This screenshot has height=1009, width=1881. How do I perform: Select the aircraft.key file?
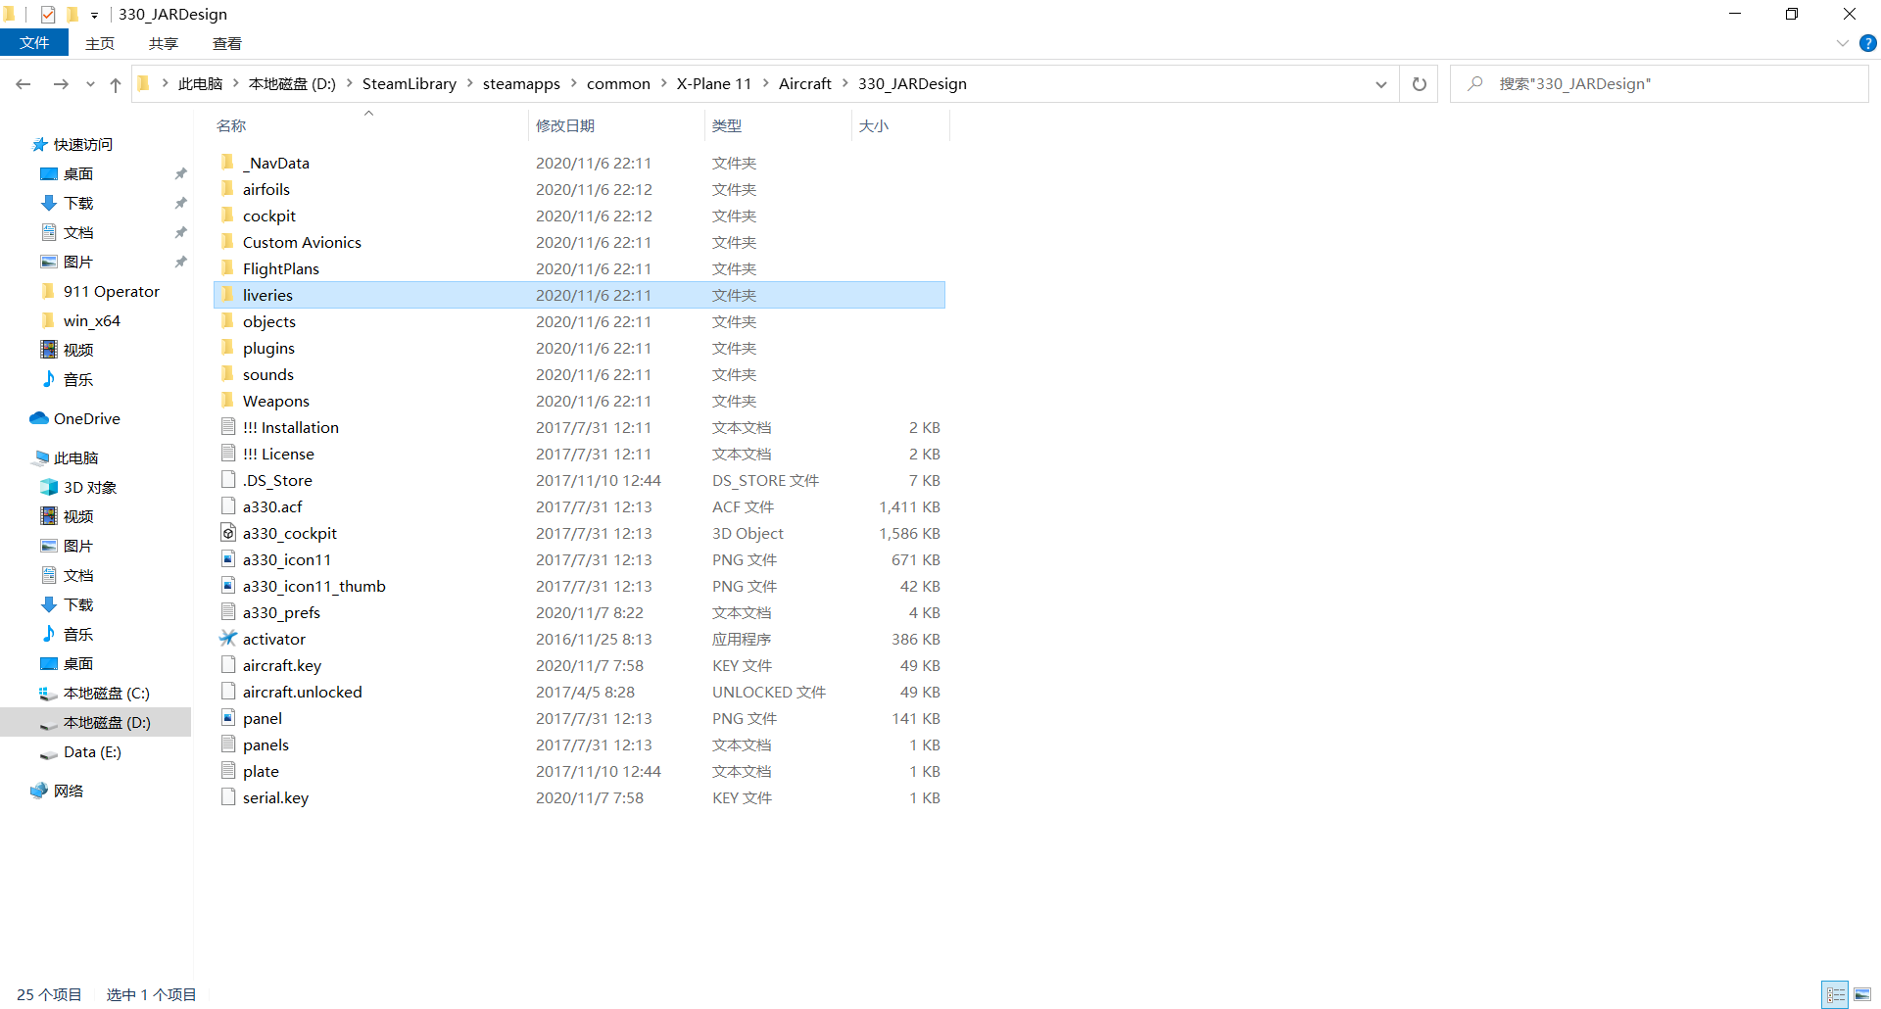(579, 665)
